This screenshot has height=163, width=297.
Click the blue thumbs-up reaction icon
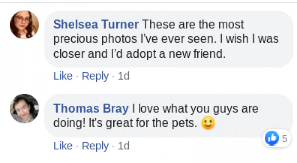coord(272,138)
